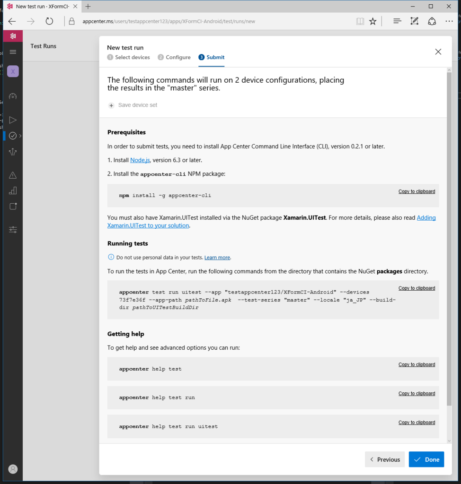Click the dialog vertical scrollbar thumb
Image resolution: width=461 pixels, height=484 pixels.
(449, 239)
